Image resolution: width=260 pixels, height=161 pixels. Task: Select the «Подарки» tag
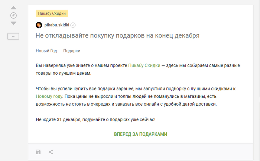coord(72,51)
